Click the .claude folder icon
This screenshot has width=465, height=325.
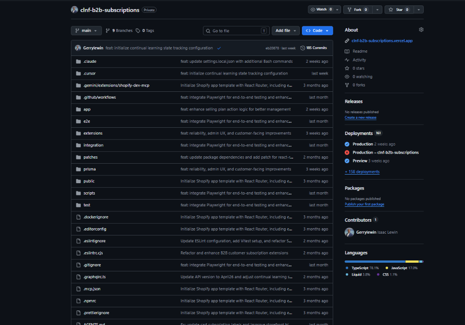[78, 61]
